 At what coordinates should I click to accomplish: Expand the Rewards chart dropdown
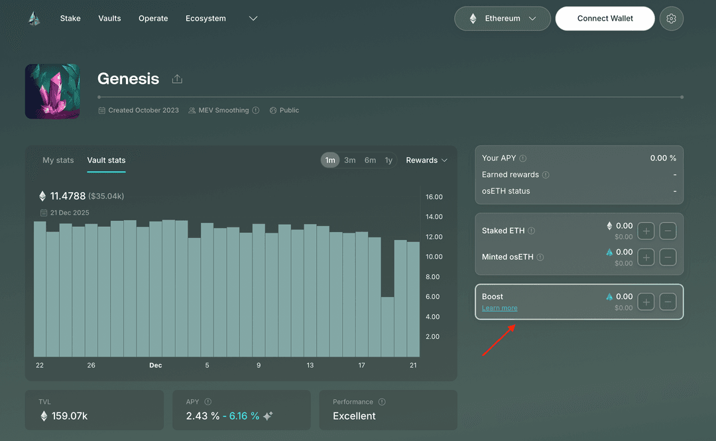[426, 160]
